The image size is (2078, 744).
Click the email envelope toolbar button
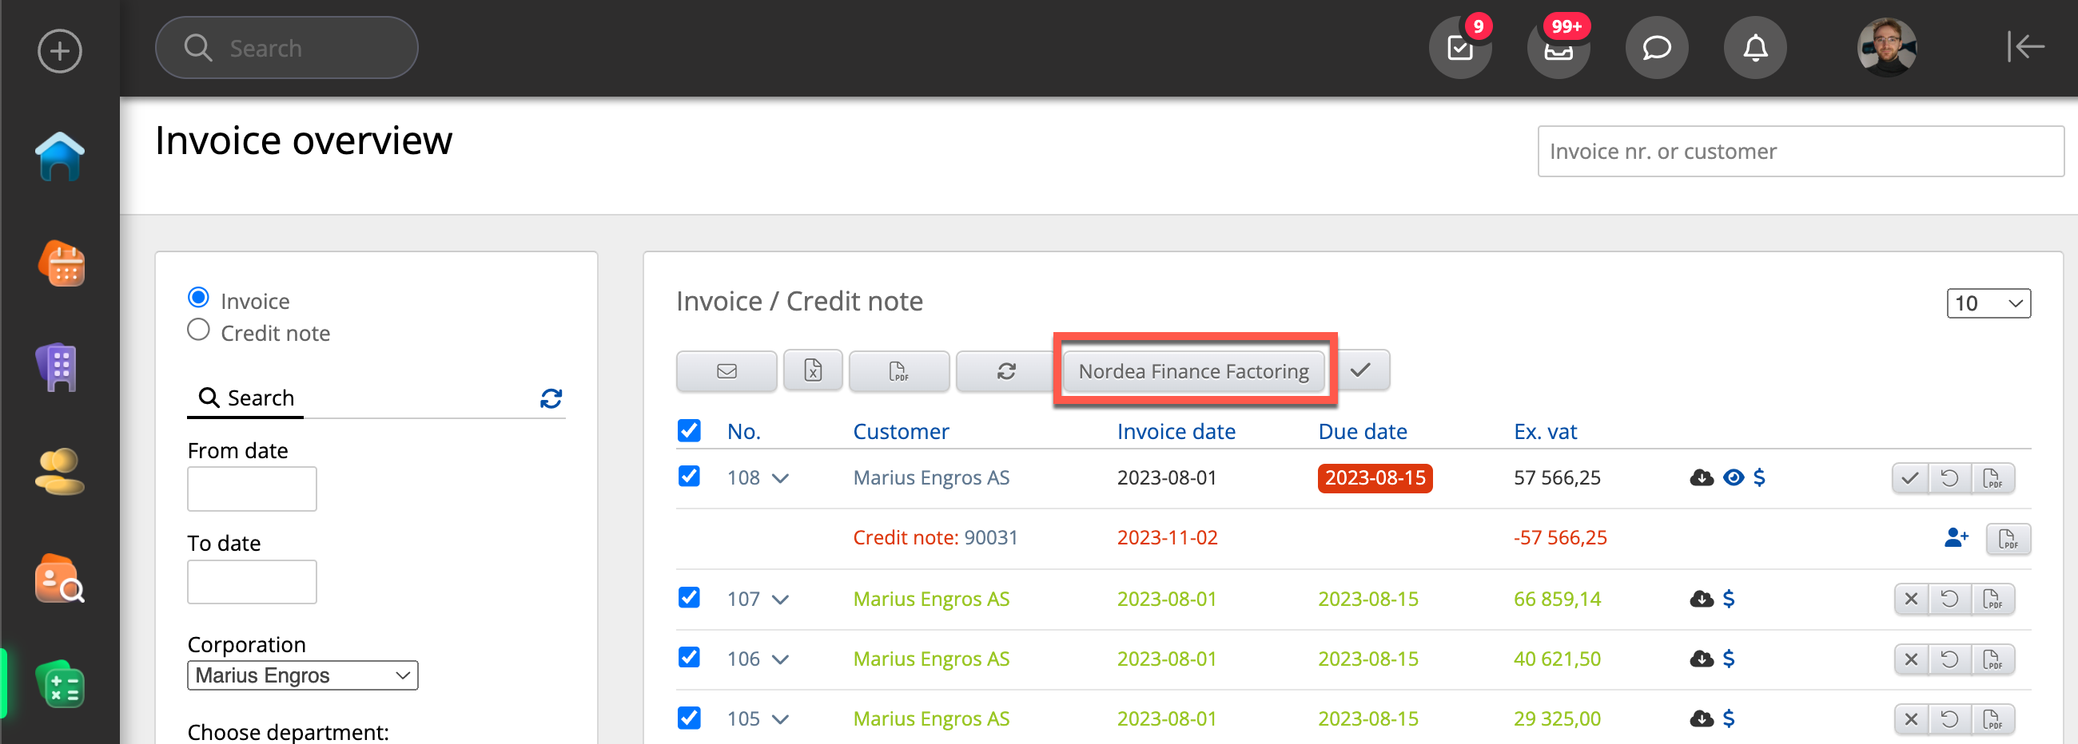pos(726,370)
